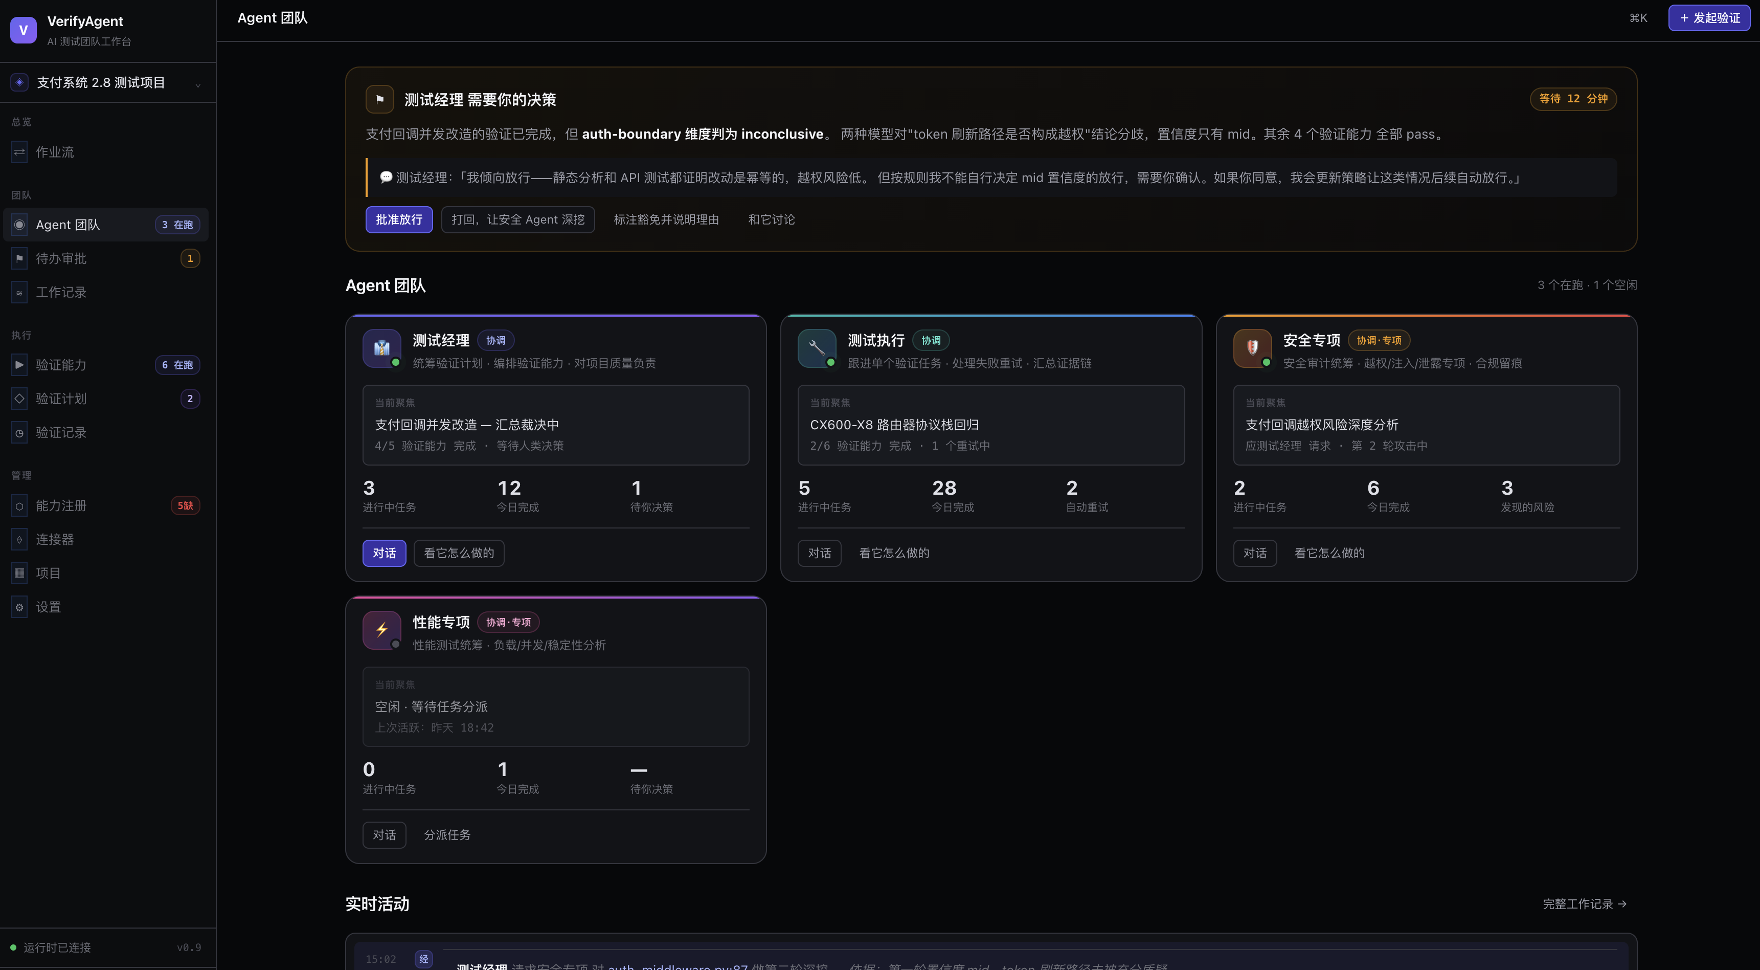Image resolution: width=1760 pixels, height=970 pixels.
Task: Click the 验证能力 play icon
Action: [20, 365]
